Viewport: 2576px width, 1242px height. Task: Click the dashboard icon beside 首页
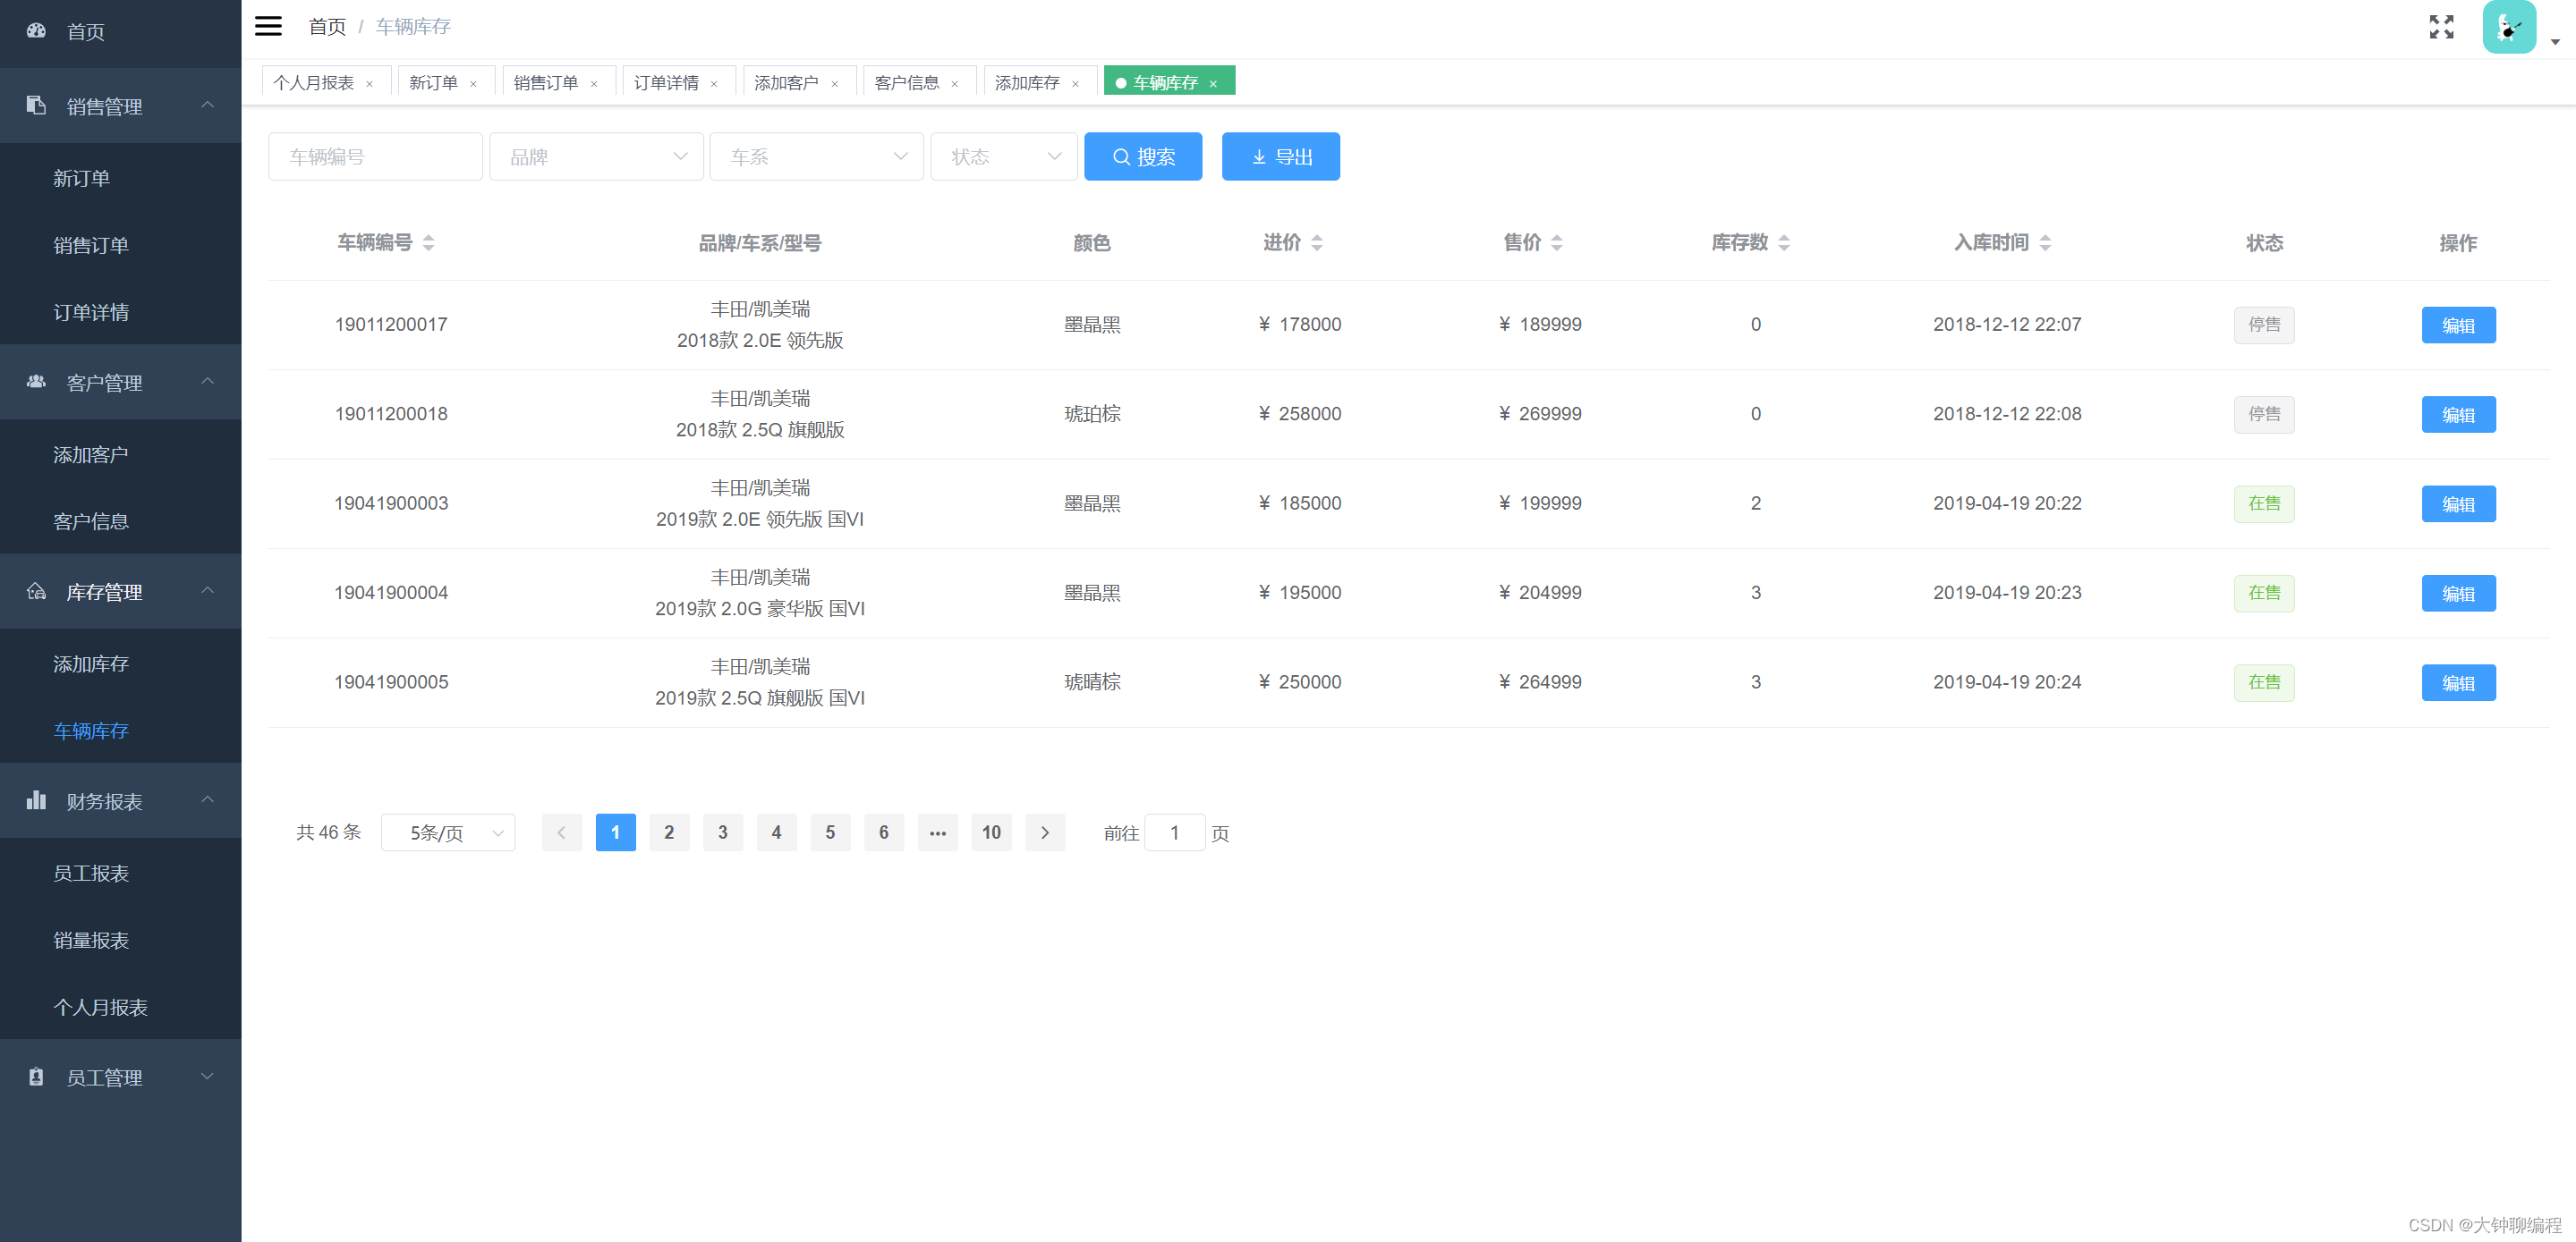pyautogui.click(x=36, y=31)
